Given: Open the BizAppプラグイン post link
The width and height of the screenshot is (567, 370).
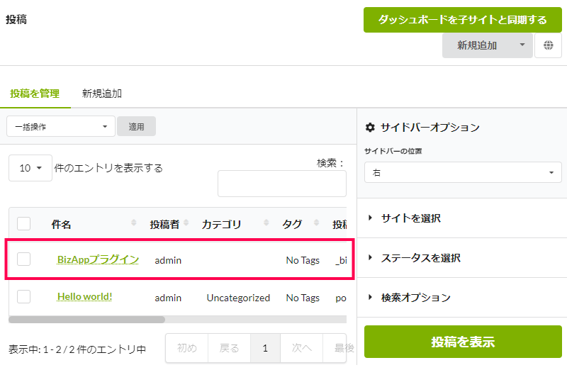Looking at the screenshot, I should (x=98, y=259).
